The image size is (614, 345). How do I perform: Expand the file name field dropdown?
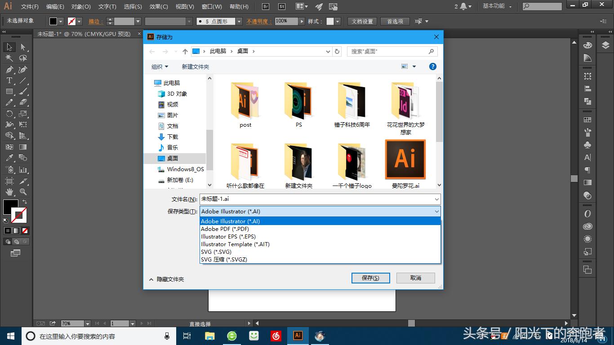435,199
